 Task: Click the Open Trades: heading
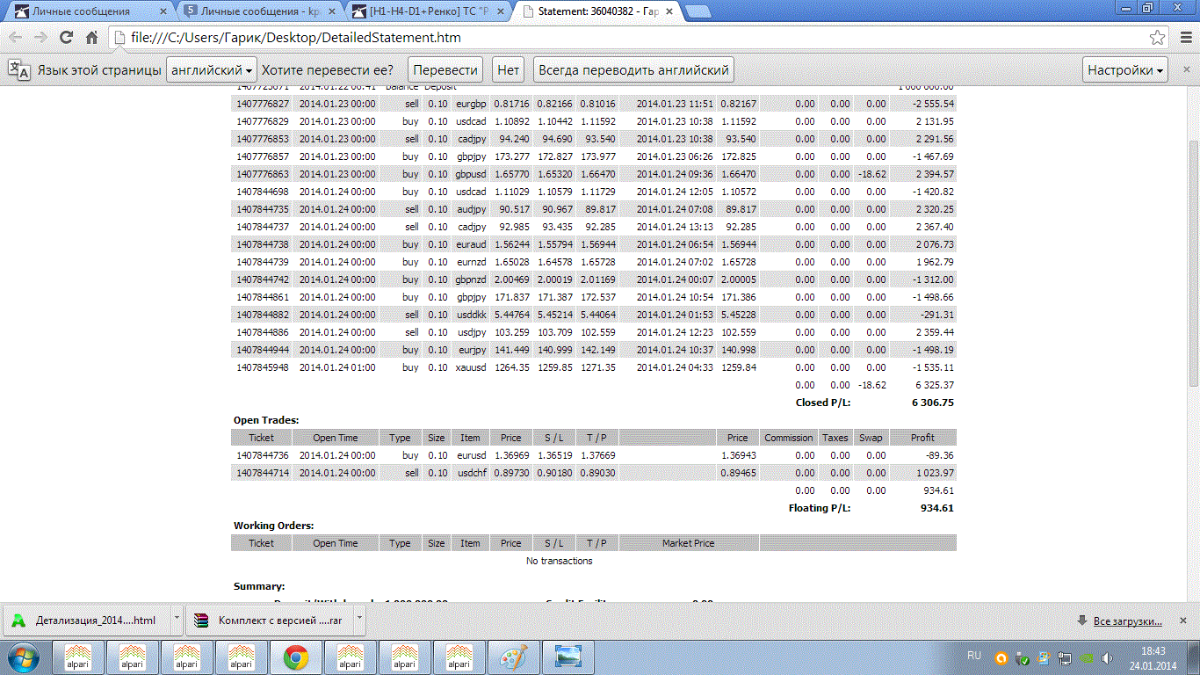pyautogui.click(x=266, y=420)
